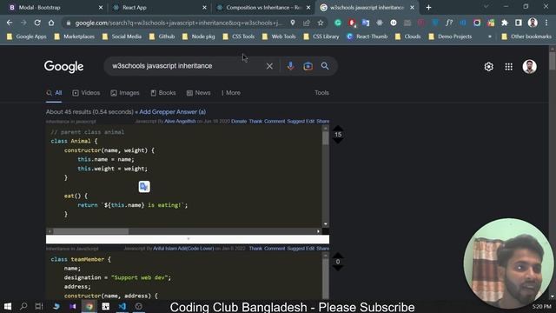The width and height of the screenshot is (556, 313).
Task: Open the Demo Projects bookmark folder
Action: click(x=450, y=37)
